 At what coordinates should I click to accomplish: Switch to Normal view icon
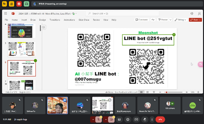point(141,92)
